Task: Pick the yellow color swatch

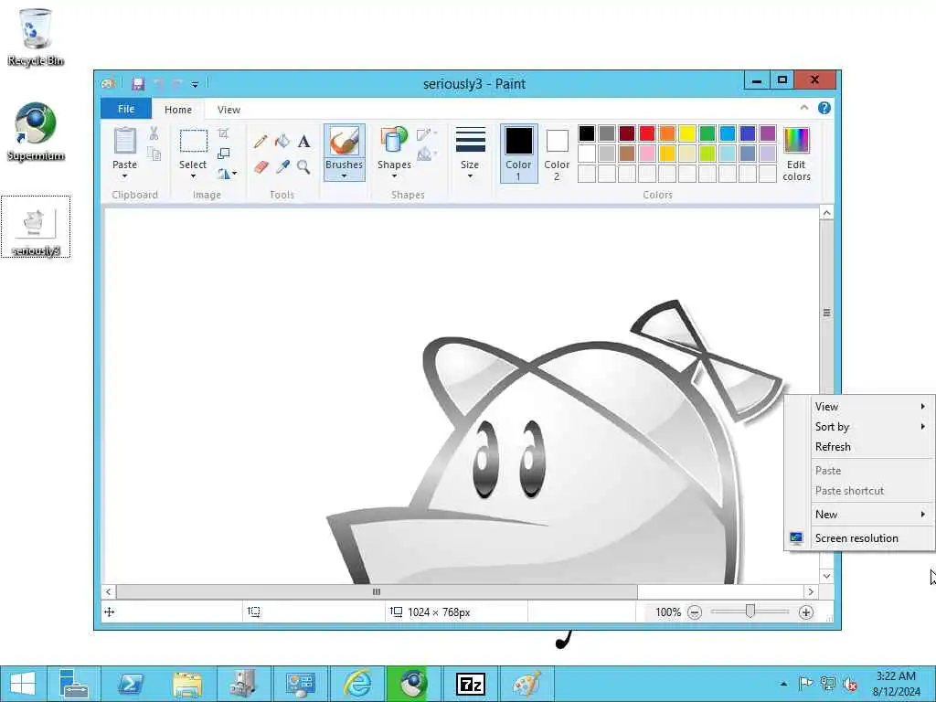Action: click(x=687, y=133)
